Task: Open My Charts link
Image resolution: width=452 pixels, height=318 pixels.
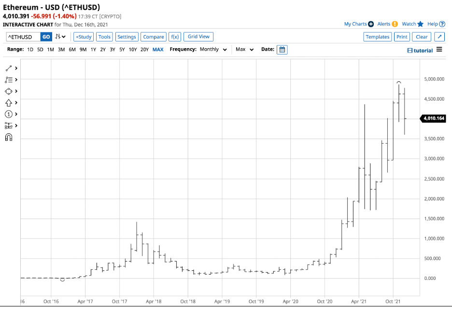Action: pyautogui.click(x=355, y=24)
